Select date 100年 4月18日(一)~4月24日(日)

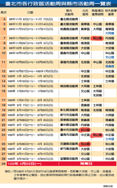coord(30,159)
